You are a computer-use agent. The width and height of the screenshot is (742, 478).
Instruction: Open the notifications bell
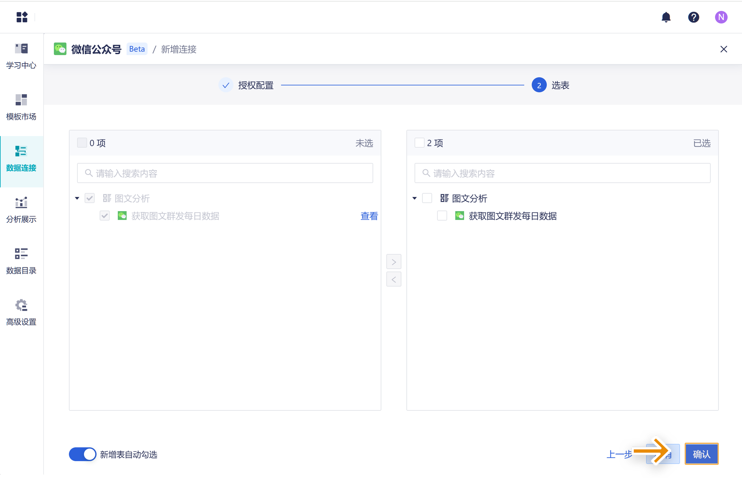click(666, 17)
